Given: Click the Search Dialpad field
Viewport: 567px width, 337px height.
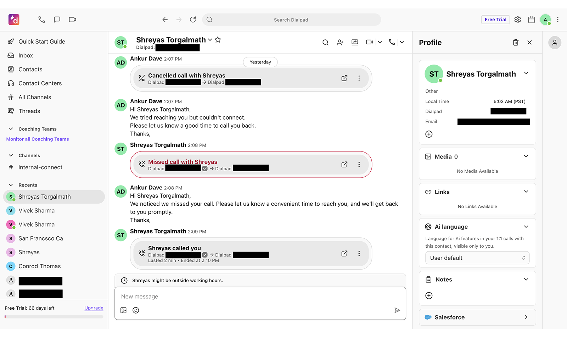Looking at the screenshot, I should click(291, 20).
